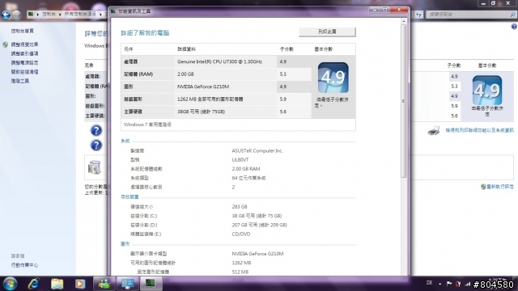
Task: Click the lower blue question mark icon
Action: (96, 145)
